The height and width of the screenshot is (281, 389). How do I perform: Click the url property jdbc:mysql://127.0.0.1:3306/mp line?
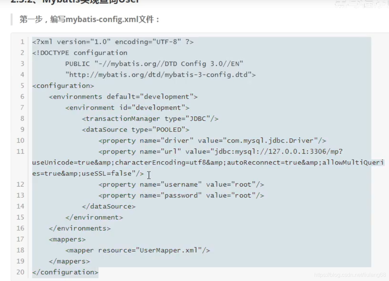(221, 151)
